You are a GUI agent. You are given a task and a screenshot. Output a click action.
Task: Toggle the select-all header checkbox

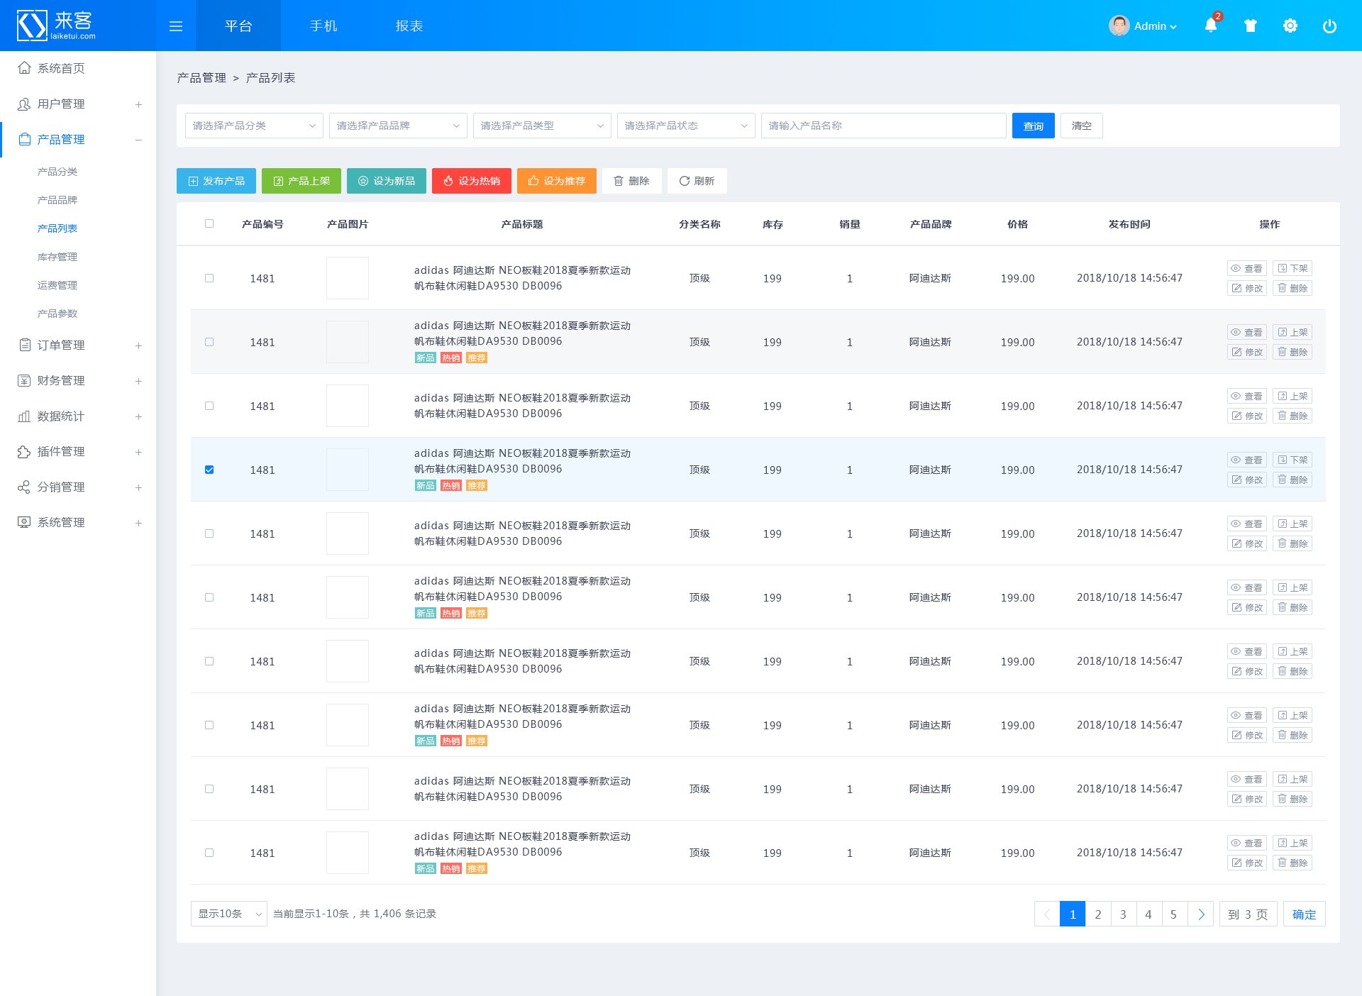tap(209, 223)
